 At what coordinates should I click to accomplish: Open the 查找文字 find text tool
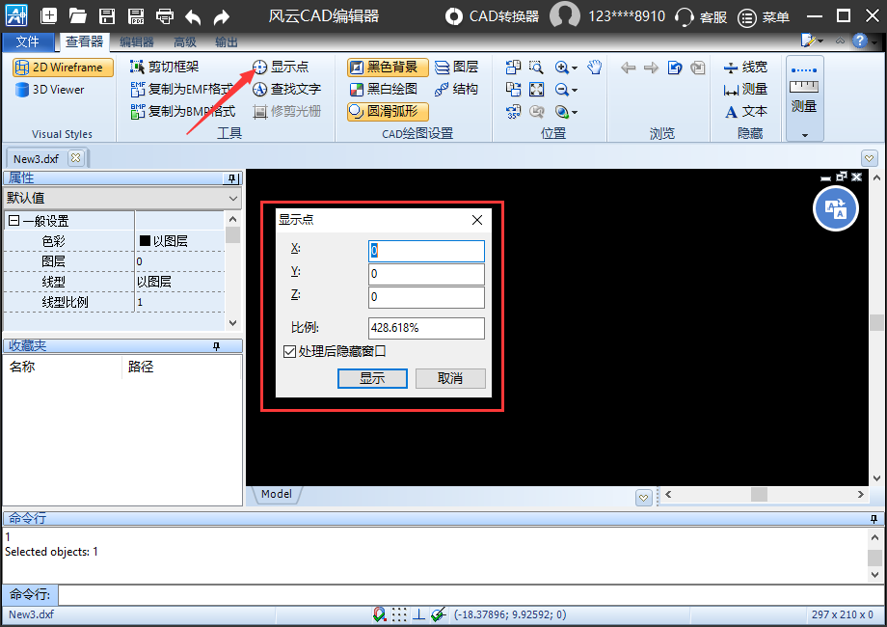(x=286, y=89)
